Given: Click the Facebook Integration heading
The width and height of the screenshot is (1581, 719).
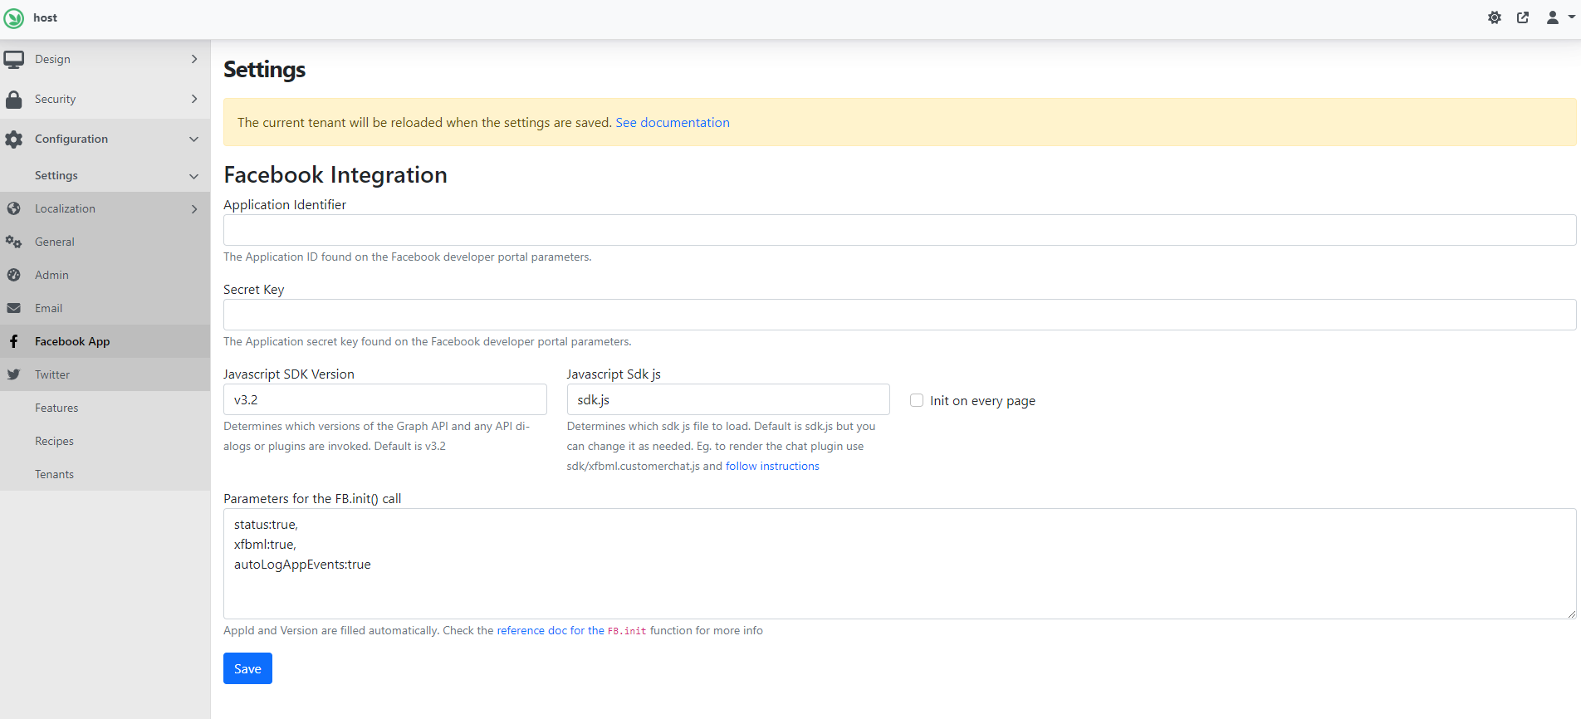Looking at the screenshot, I should (x=335, y=174).
